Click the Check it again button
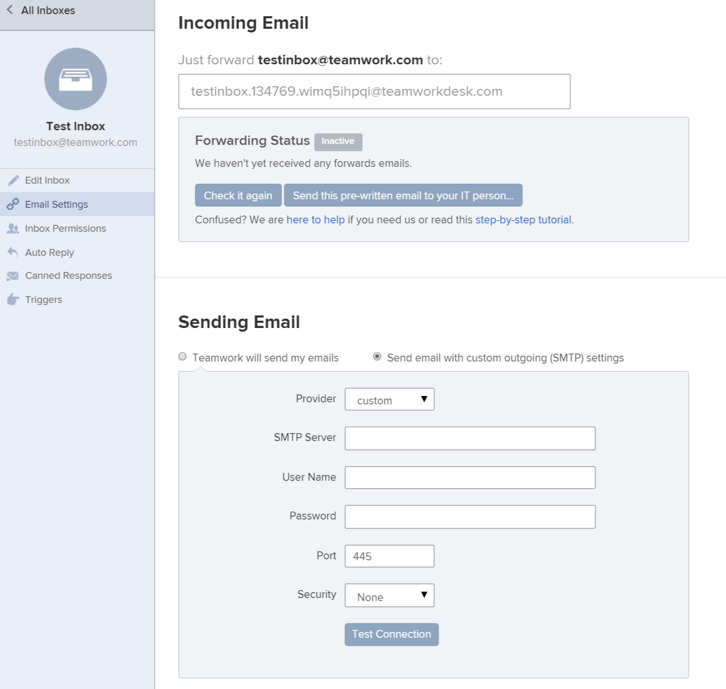This screenshot has width=726, height=689. pos(238,196)
